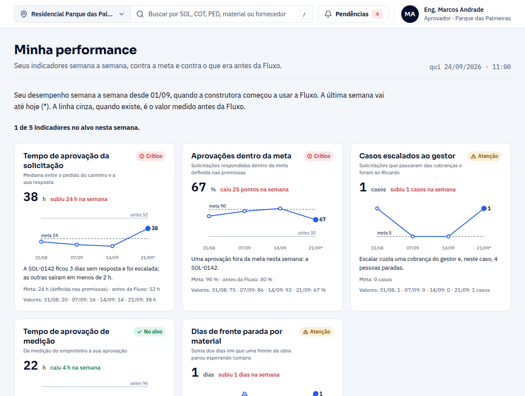This screenshot has height=396, width=525.
Task: Click the 'Tempo de aprovação de medição' card title
Action: pos(67,336)
